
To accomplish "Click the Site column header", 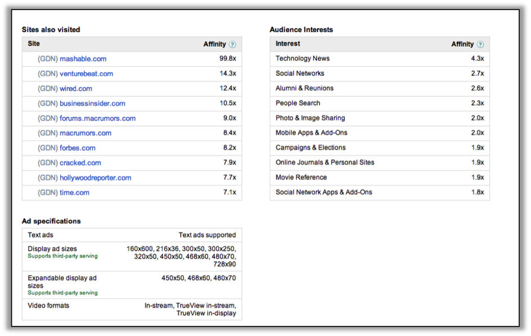I will [34, 44].
